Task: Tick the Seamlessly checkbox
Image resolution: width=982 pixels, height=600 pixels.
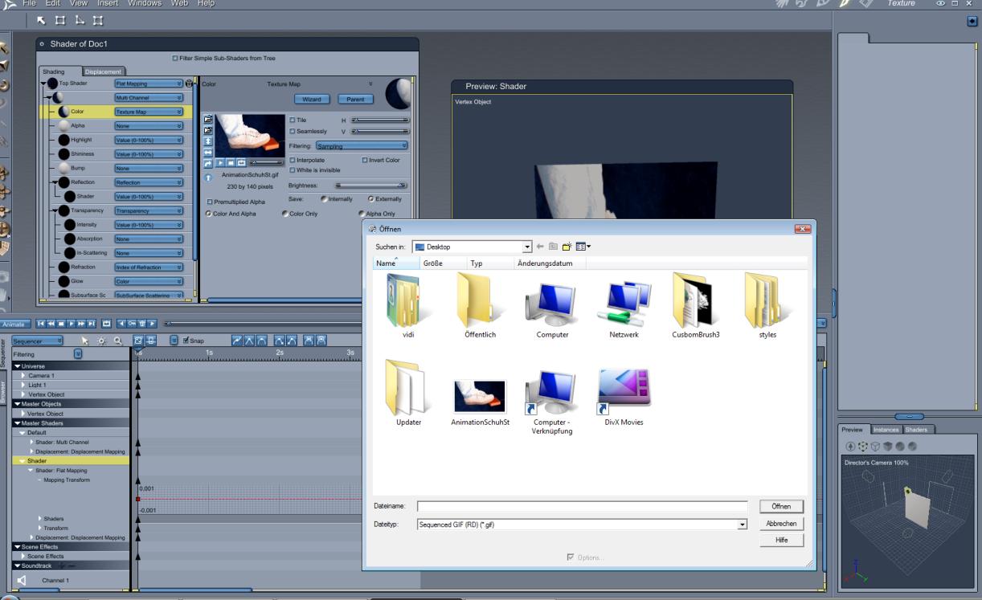Action: click(x=291, y=131)
